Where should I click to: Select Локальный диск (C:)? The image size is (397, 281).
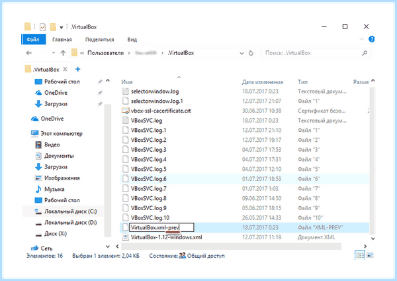(x=70, y=211)
